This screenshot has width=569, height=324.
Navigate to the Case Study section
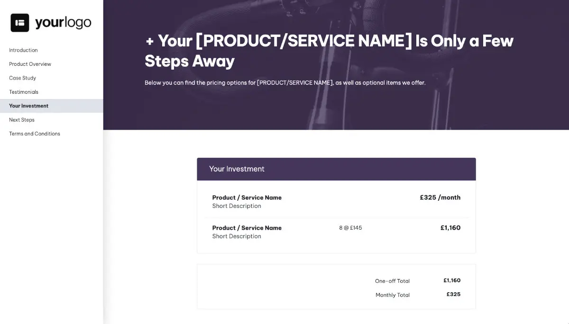pos(22,78)
